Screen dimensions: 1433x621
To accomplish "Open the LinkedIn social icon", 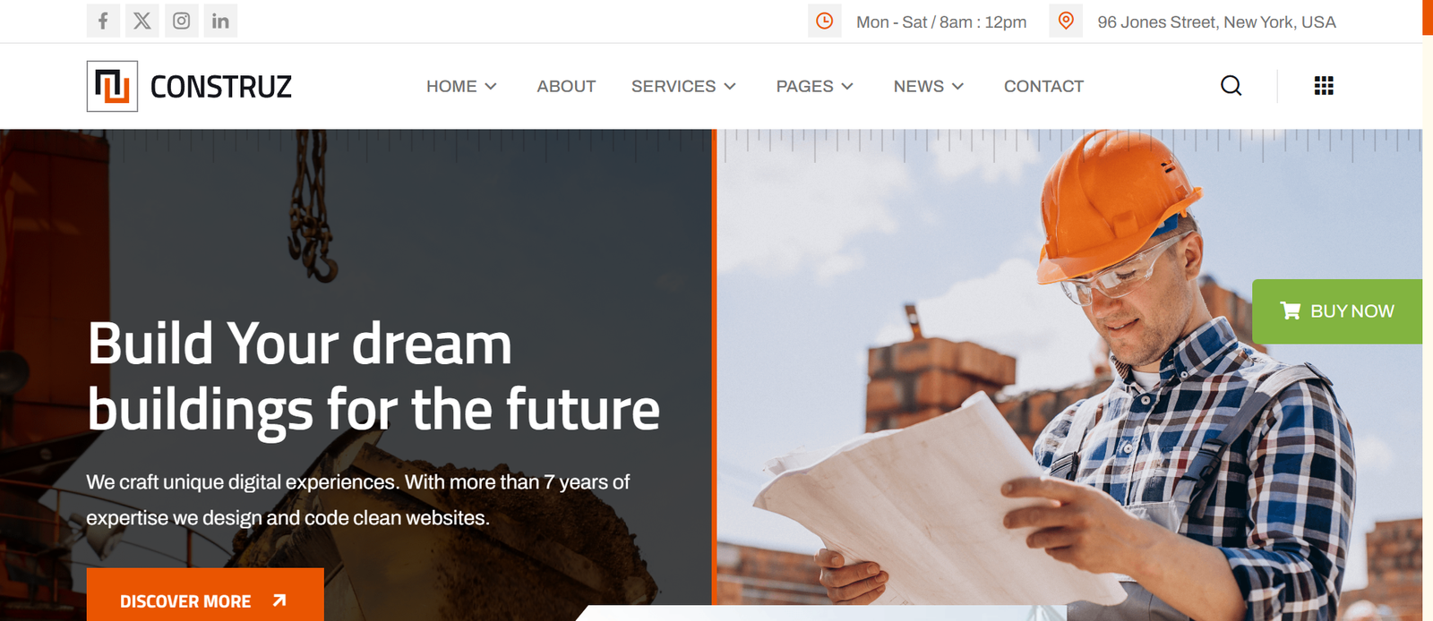I will coord(220,21).
